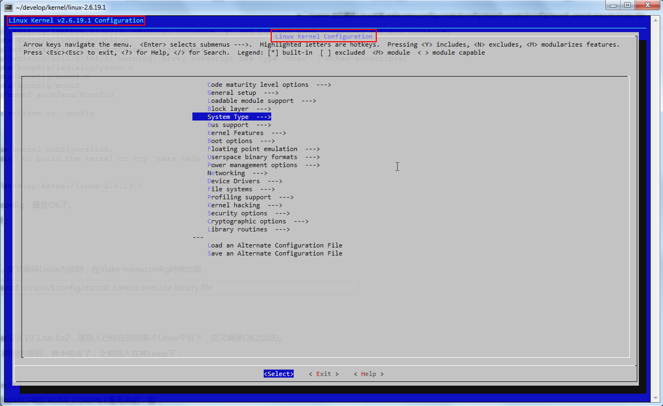
Task: Click the Linux Kernel Configuration dialog title
Action: tap(324, 36)
